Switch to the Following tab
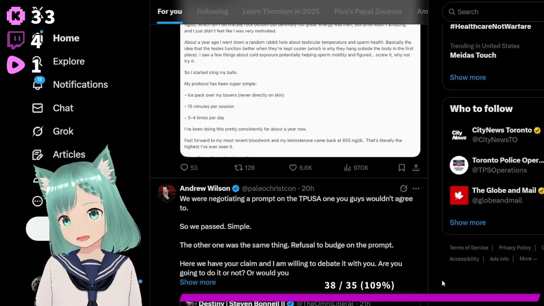Viewport: 544px width, 306px height. click(x=212, y=11)
